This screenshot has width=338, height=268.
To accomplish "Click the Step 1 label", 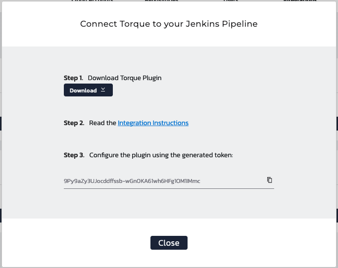I will [x=73, y=78].
